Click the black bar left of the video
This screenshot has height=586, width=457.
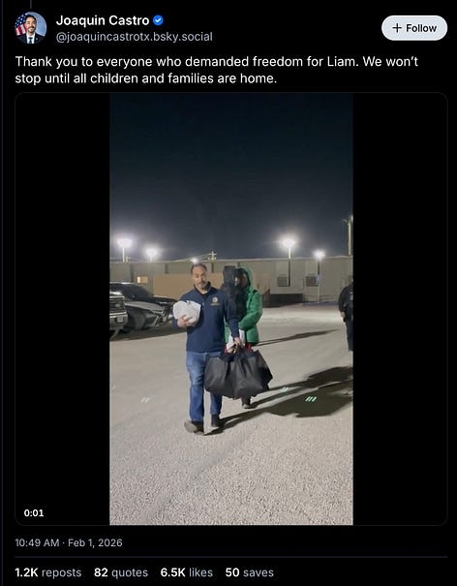coord(62,309)
